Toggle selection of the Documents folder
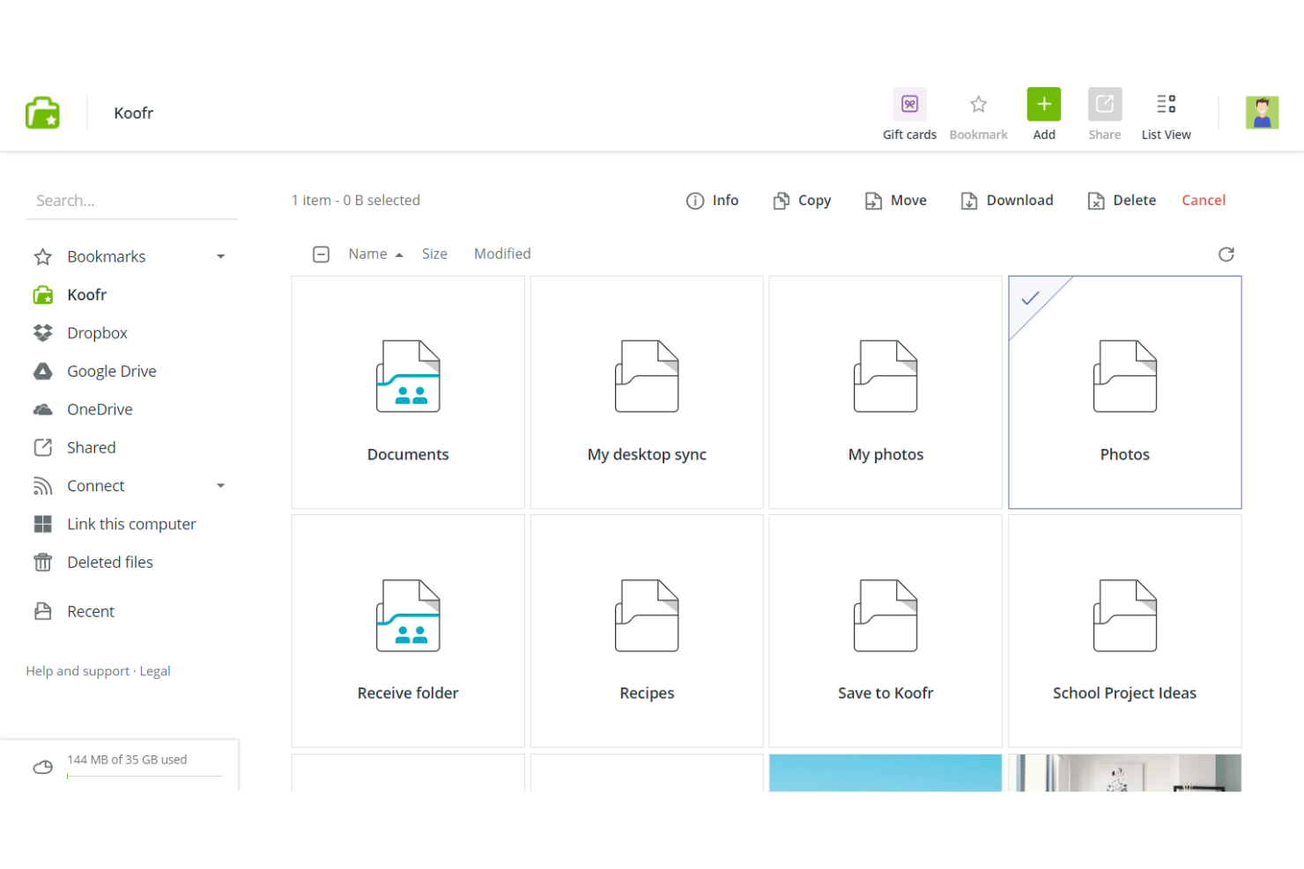The width and height of the screenshot is (1304, 869). click(408, 392)
